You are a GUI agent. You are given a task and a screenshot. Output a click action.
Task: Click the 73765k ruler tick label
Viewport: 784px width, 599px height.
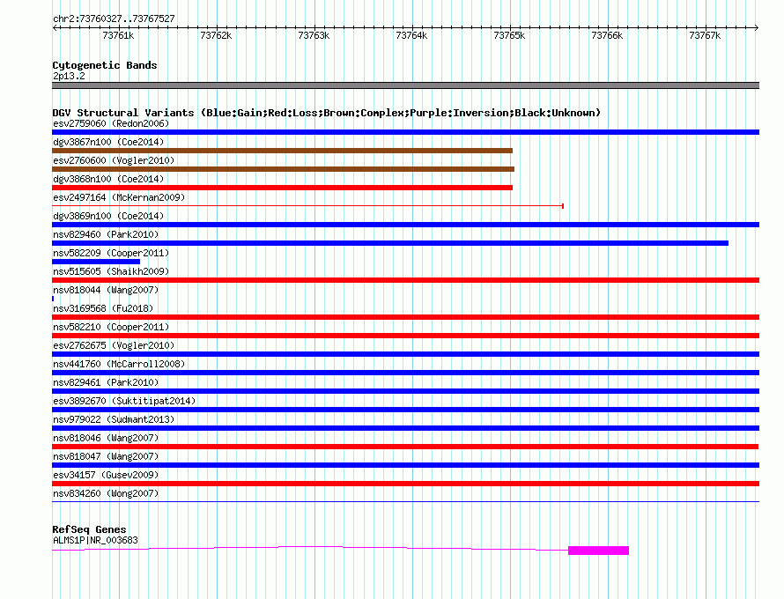pyautogui.click(x=509, y=35)
